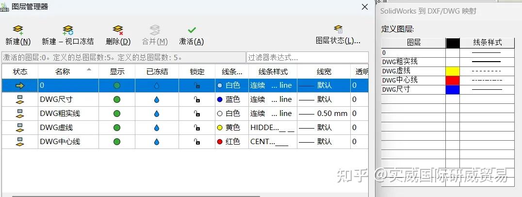Click black color header in mapping table
Viewport: 522px width, 197px height.
453,43
